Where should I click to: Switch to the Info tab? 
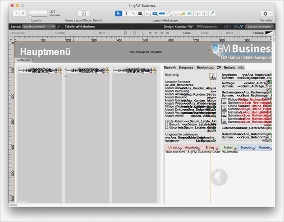(241, 67)
